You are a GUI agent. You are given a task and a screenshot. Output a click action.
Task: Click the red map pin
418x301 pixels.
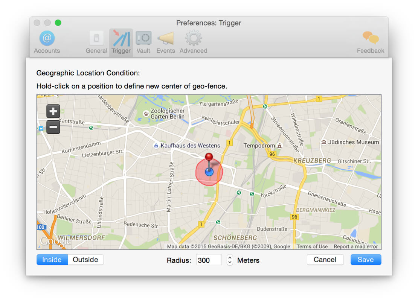tap(209, 157)
